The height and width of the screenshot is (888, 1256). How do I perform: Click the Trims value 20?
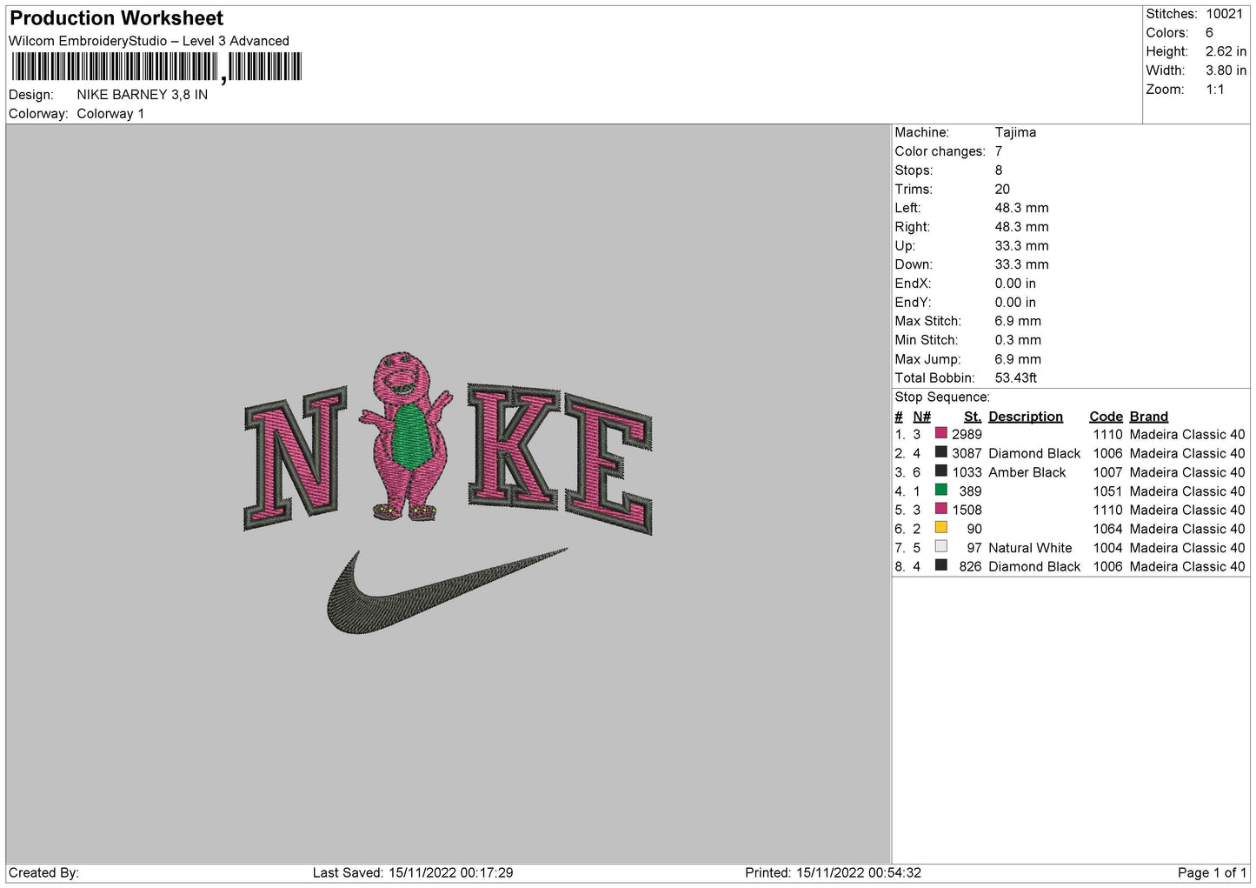pyautogui.click(x=1002, y=189)
